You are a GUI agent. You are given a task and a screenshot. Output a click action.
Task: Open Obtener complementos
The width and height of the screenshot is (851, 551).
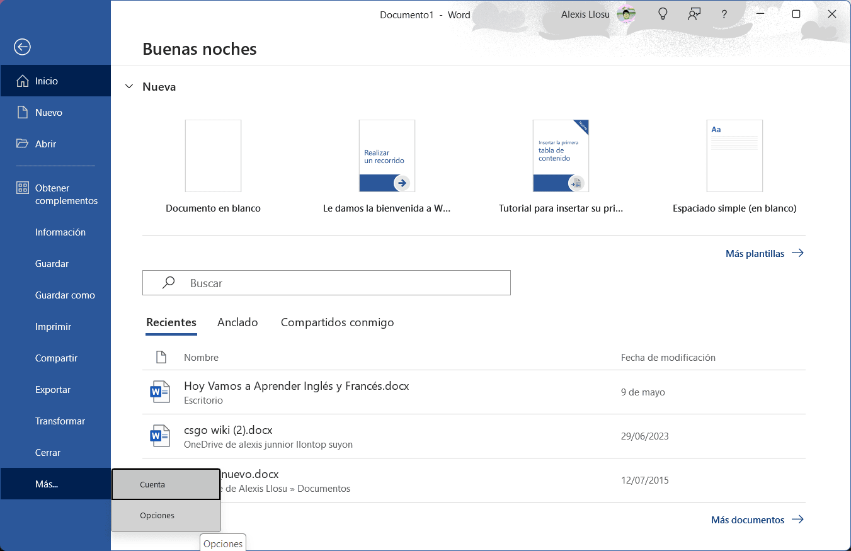(55, 194)
